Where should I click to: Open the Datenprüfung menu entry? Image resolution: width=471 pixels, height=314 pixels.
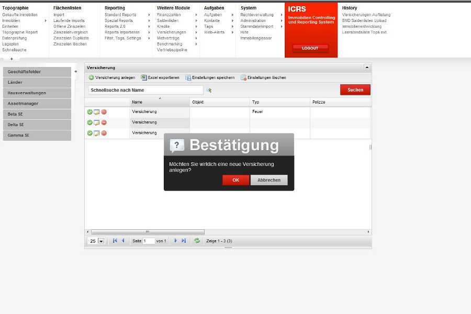[x=15, y=38]
